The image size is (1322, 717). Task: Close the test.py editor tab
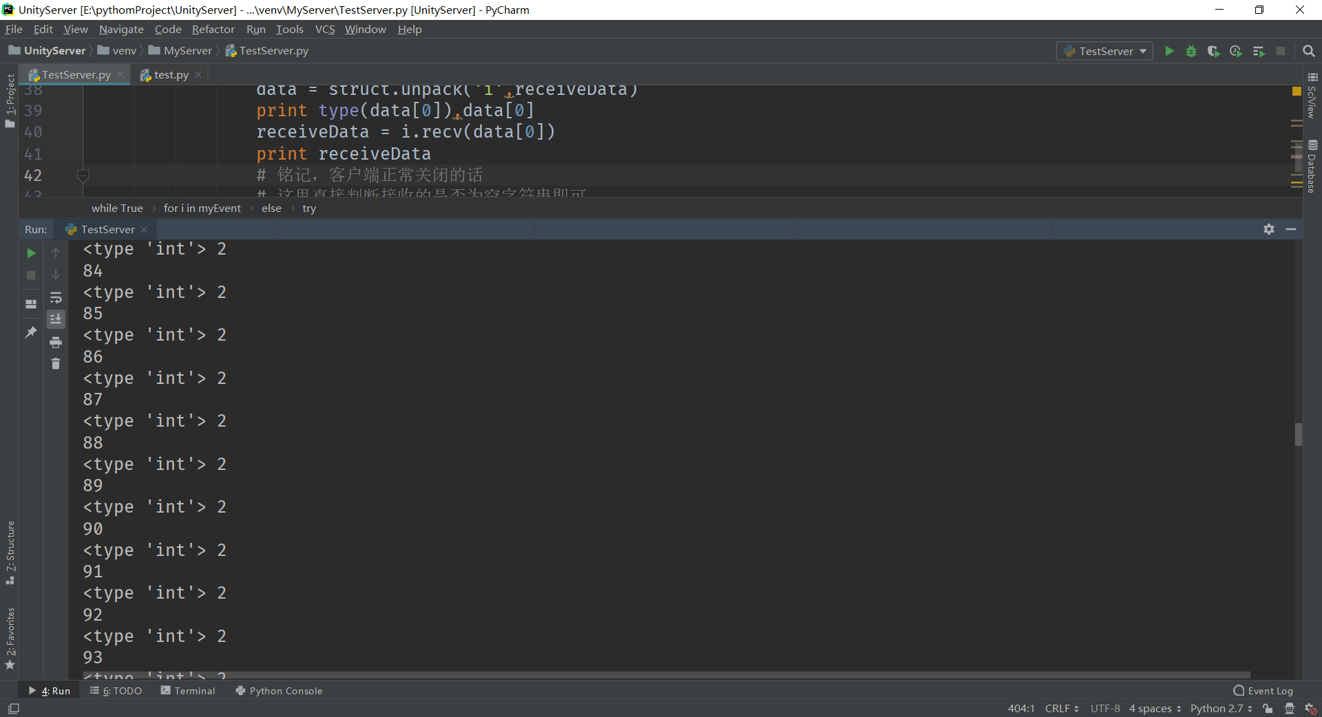point(198,75)
